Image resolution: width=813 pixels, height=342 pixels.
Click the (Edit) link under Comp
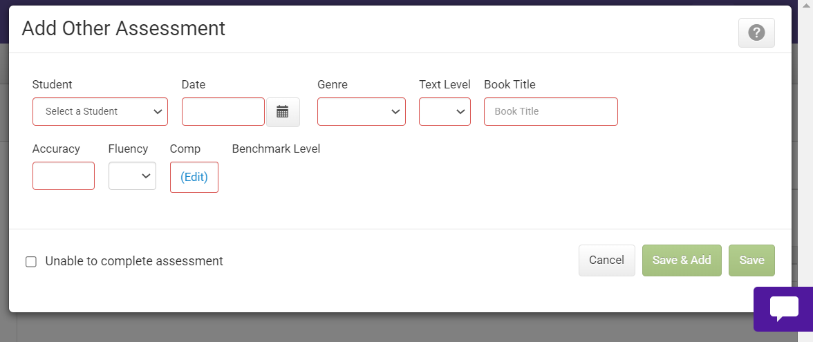[x=194, y=177]
